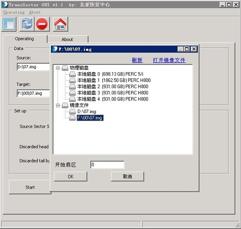Click the 开始扇区 start sector input field
The width and height of the screenshot is (241, 229).
click(107, 165)
